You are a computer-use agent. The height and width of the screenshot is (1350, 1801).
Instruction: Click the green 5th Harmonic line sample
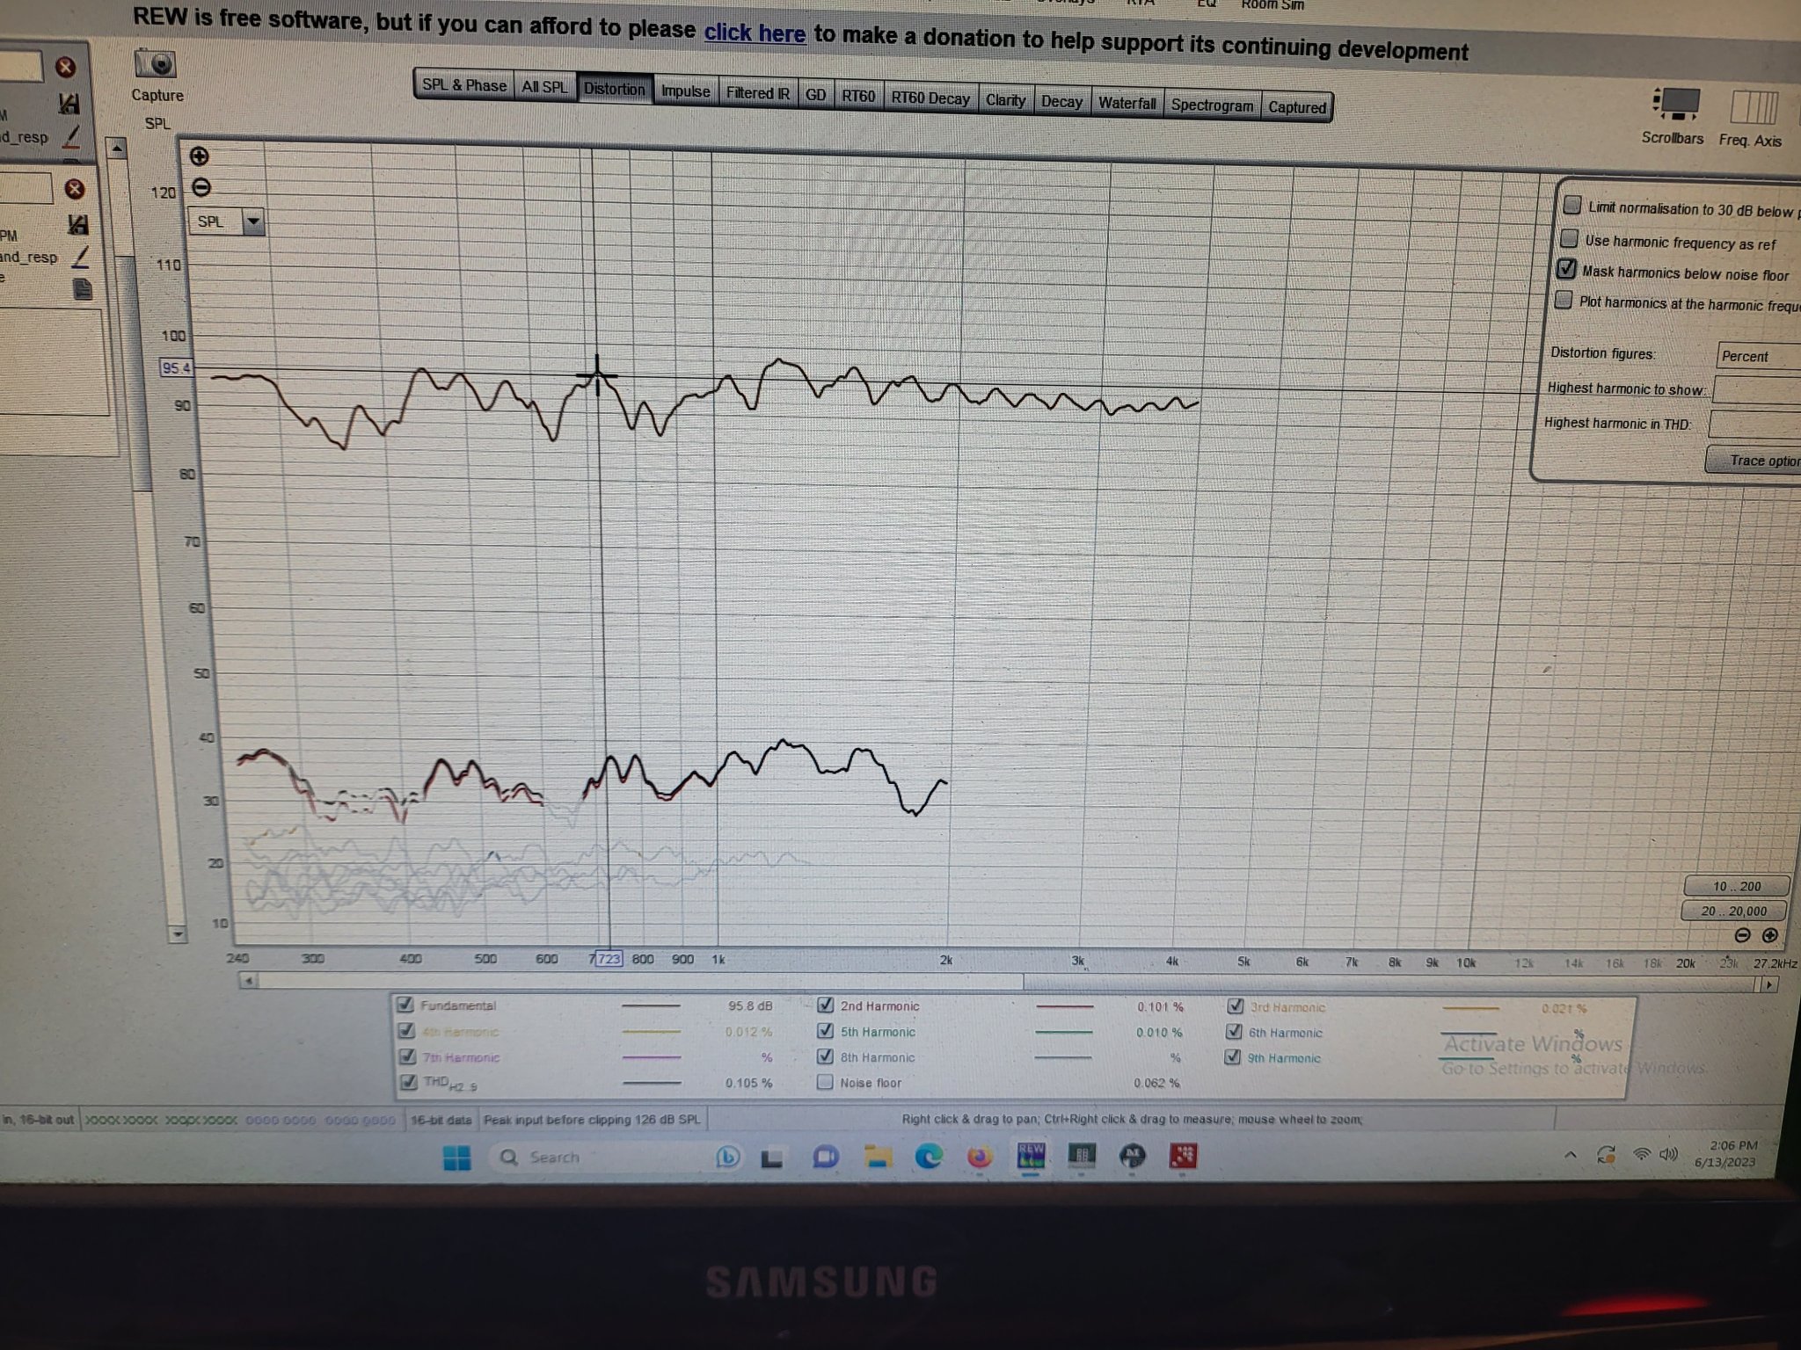coord(1064,1032)
